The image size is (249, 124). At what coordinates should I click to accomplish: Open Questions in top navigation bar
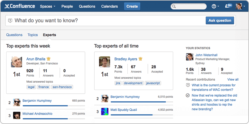click(87, 7)
